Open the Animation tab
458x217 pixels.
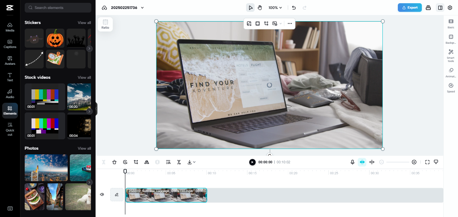451,73
